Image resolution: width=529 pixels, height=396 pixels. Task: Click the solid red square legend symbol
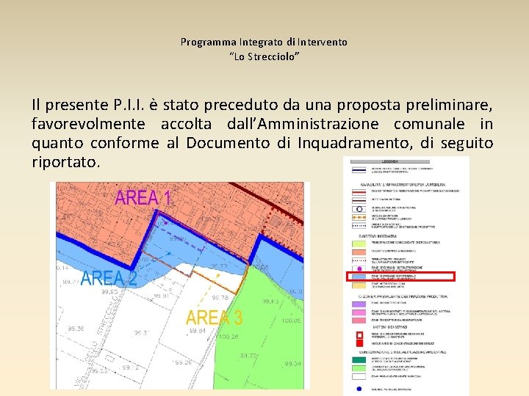click(359, 343)
